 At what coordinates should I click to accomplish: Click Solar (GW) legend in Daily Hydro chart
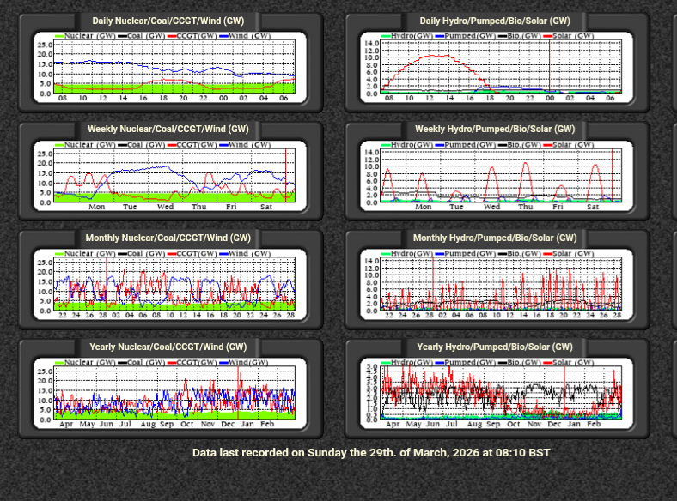point(570,36)
